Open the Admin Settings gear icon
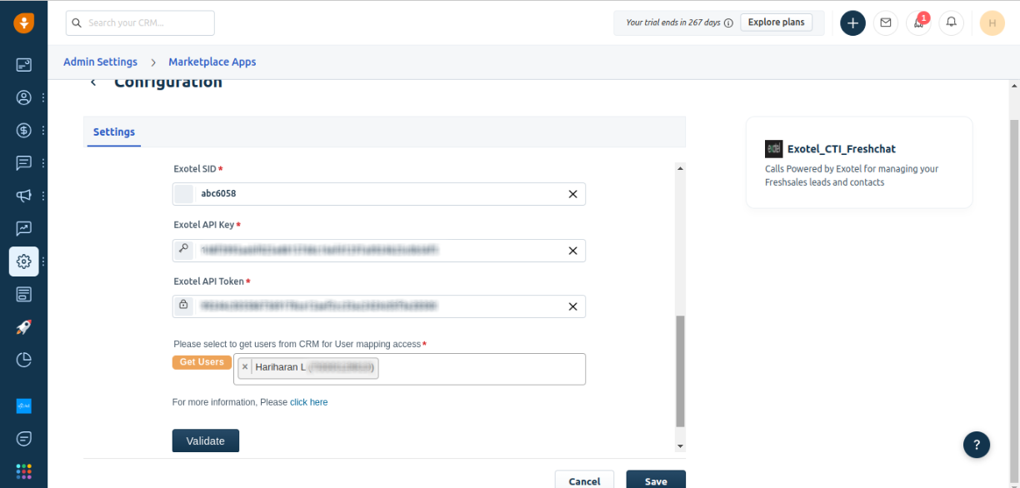Screen dimensions: 1020x488 coord(23,261)
